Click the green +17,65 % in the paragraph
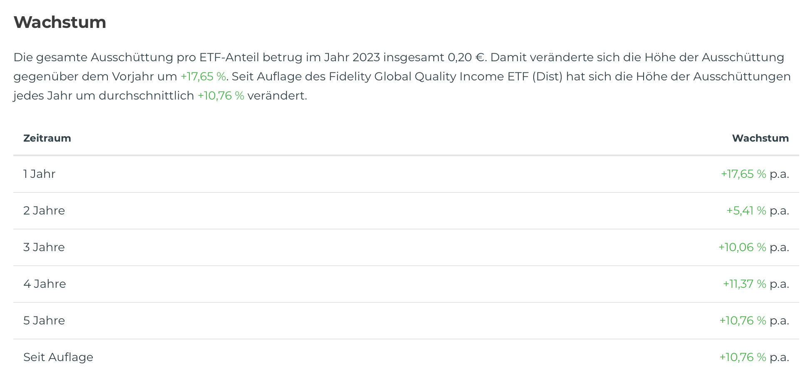Image resolution: width=808 pixels, height=384 pixels. (x=203, y=77)
